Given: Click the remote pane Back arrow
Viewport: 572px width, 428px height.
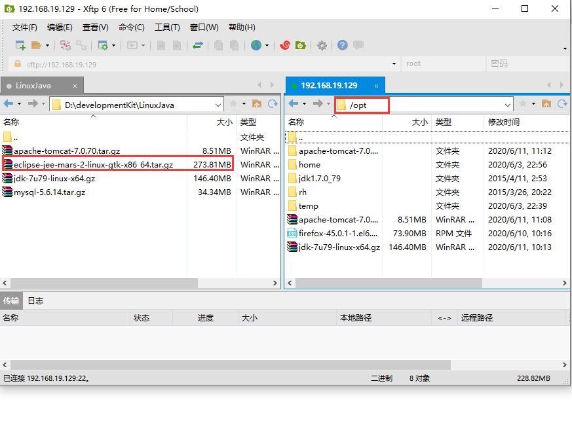Looking at the screenshot, I should pyautogui.click(x=294, y=104).
